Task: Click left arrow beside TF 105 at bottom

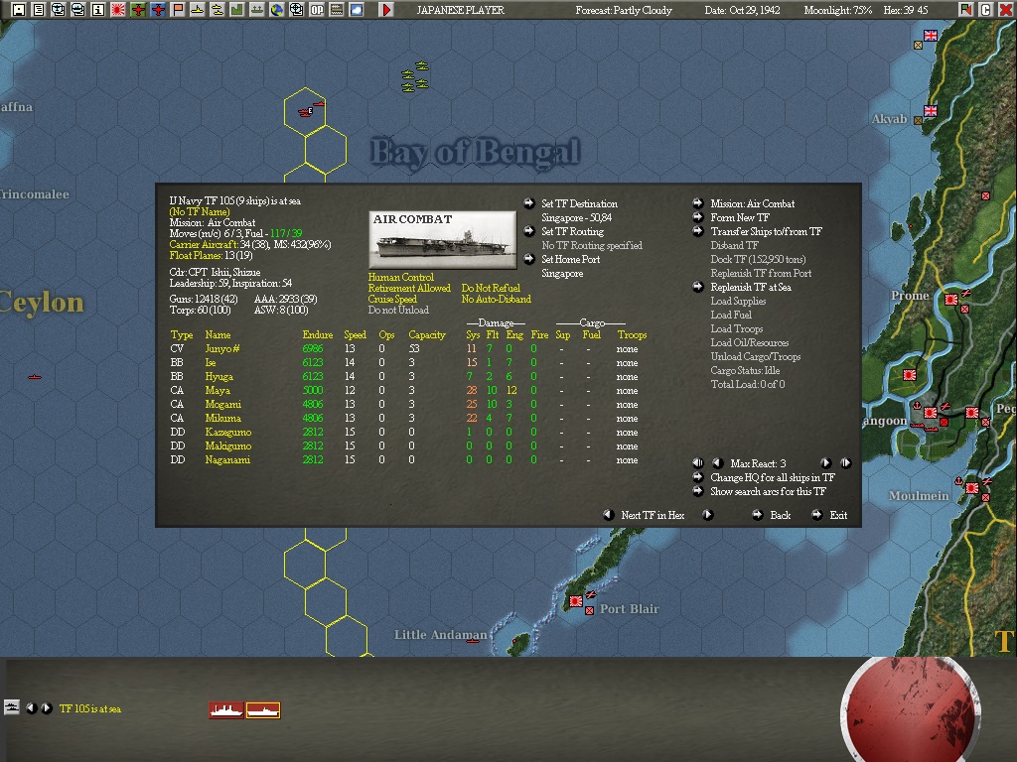Action: 31,708
